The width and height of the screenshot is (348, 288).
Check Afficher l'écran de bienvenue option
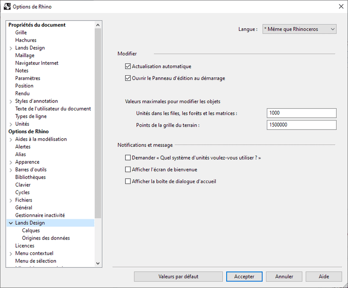[x=128, y=170]
